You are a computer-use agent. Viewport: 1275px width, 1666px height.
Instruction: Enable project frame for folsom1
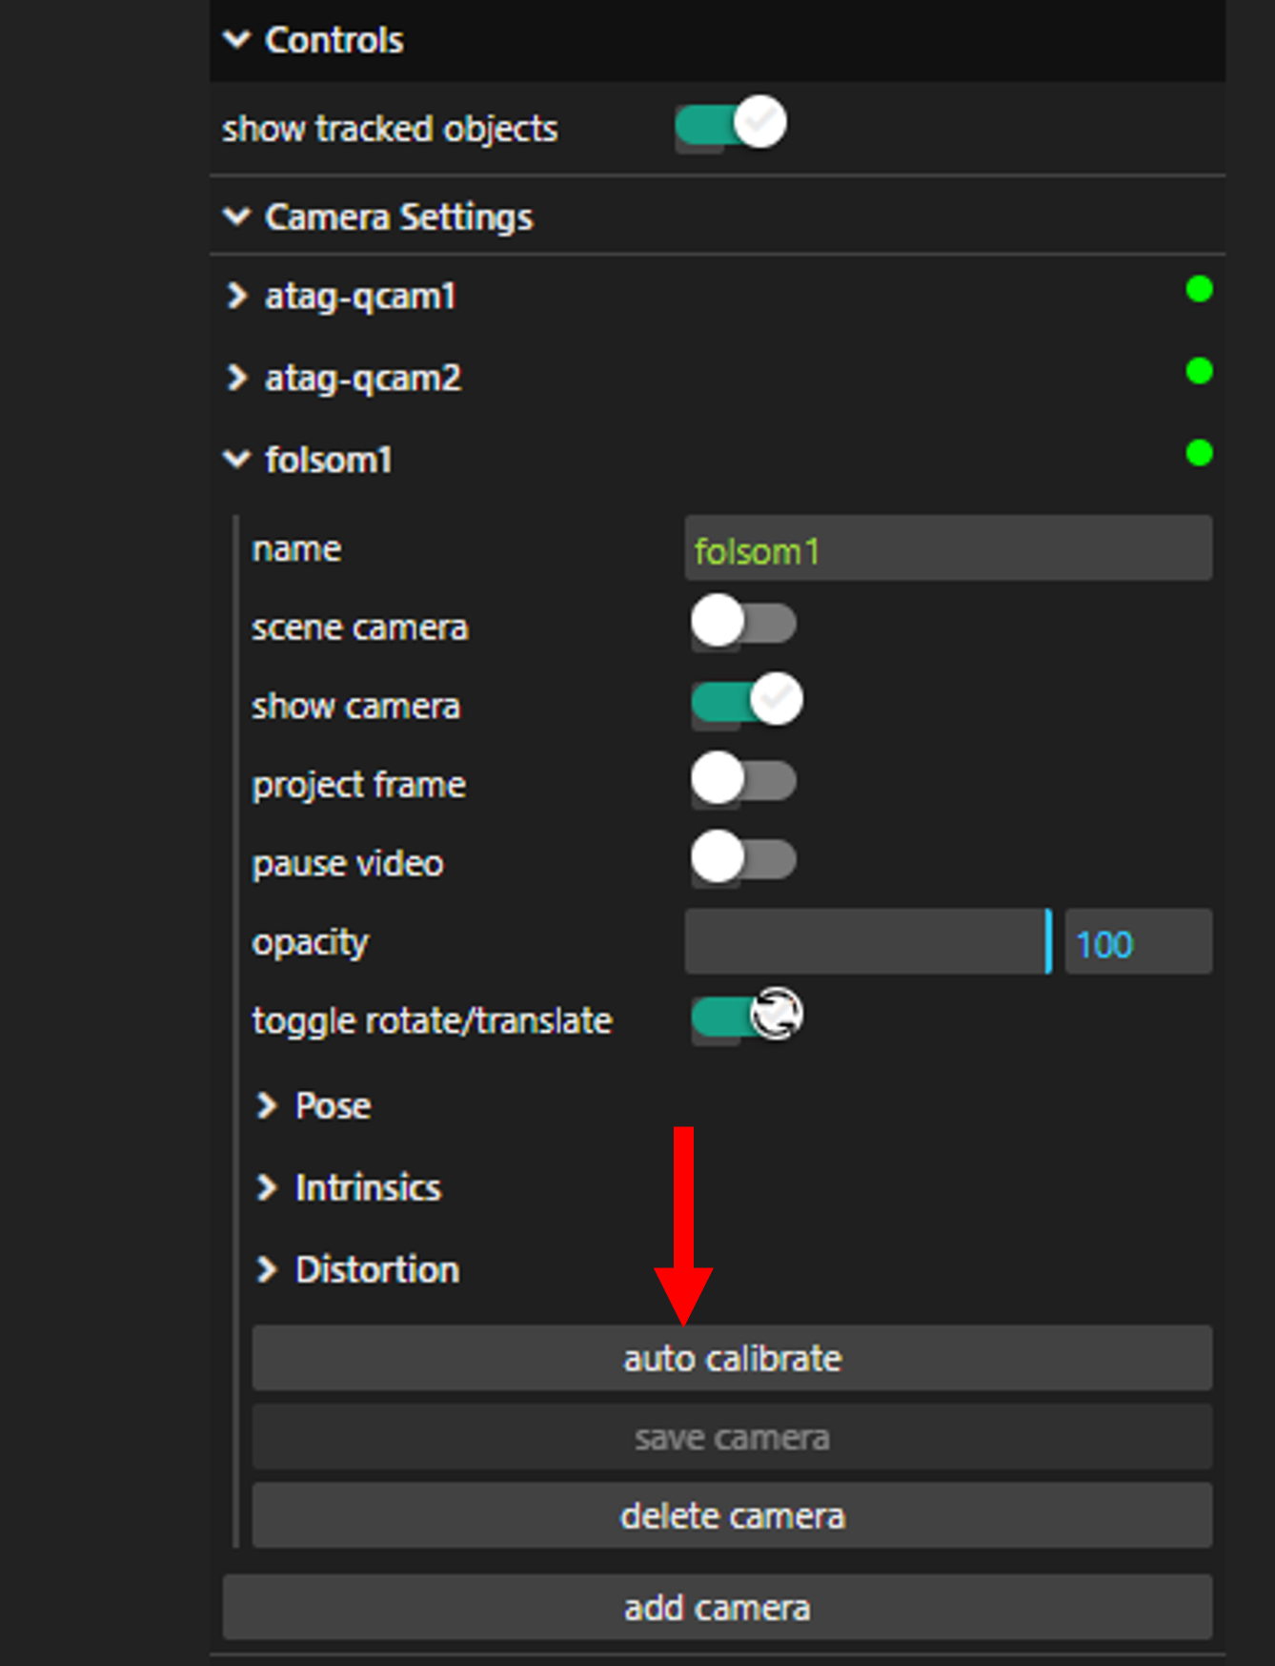click(743, 780)
